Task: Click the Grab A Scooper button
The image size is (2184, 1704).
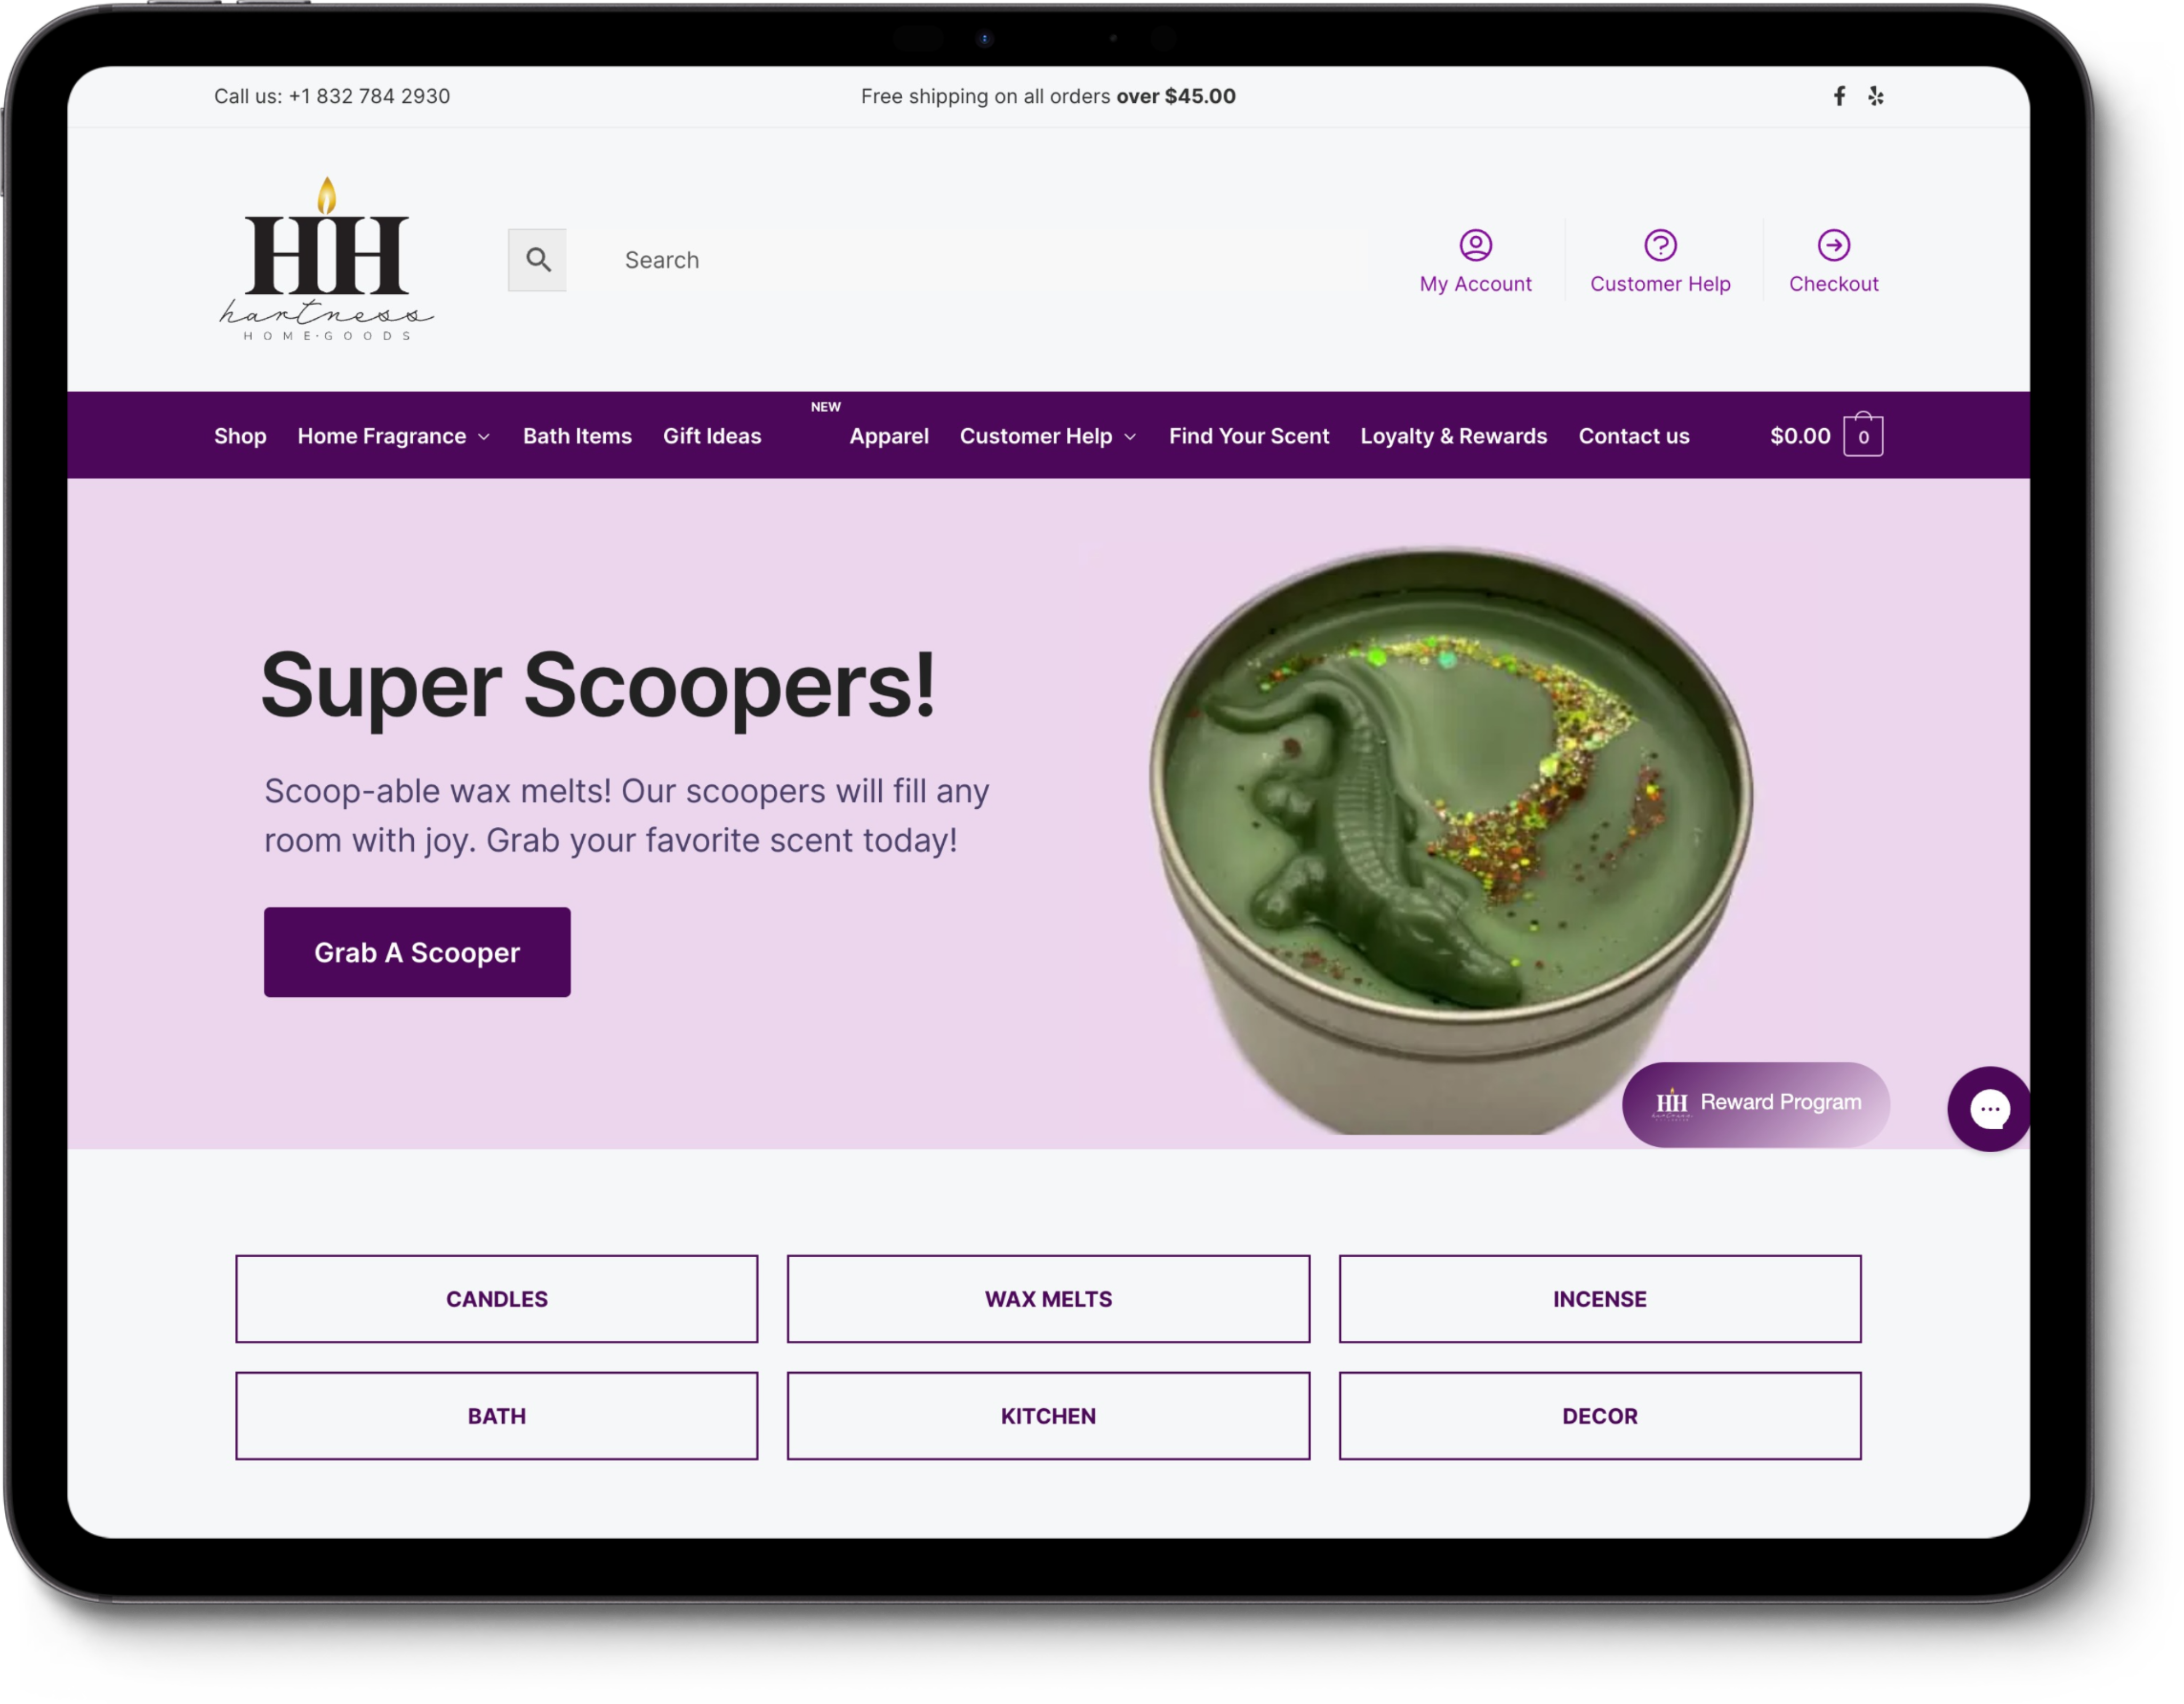Action: (417, 952)
